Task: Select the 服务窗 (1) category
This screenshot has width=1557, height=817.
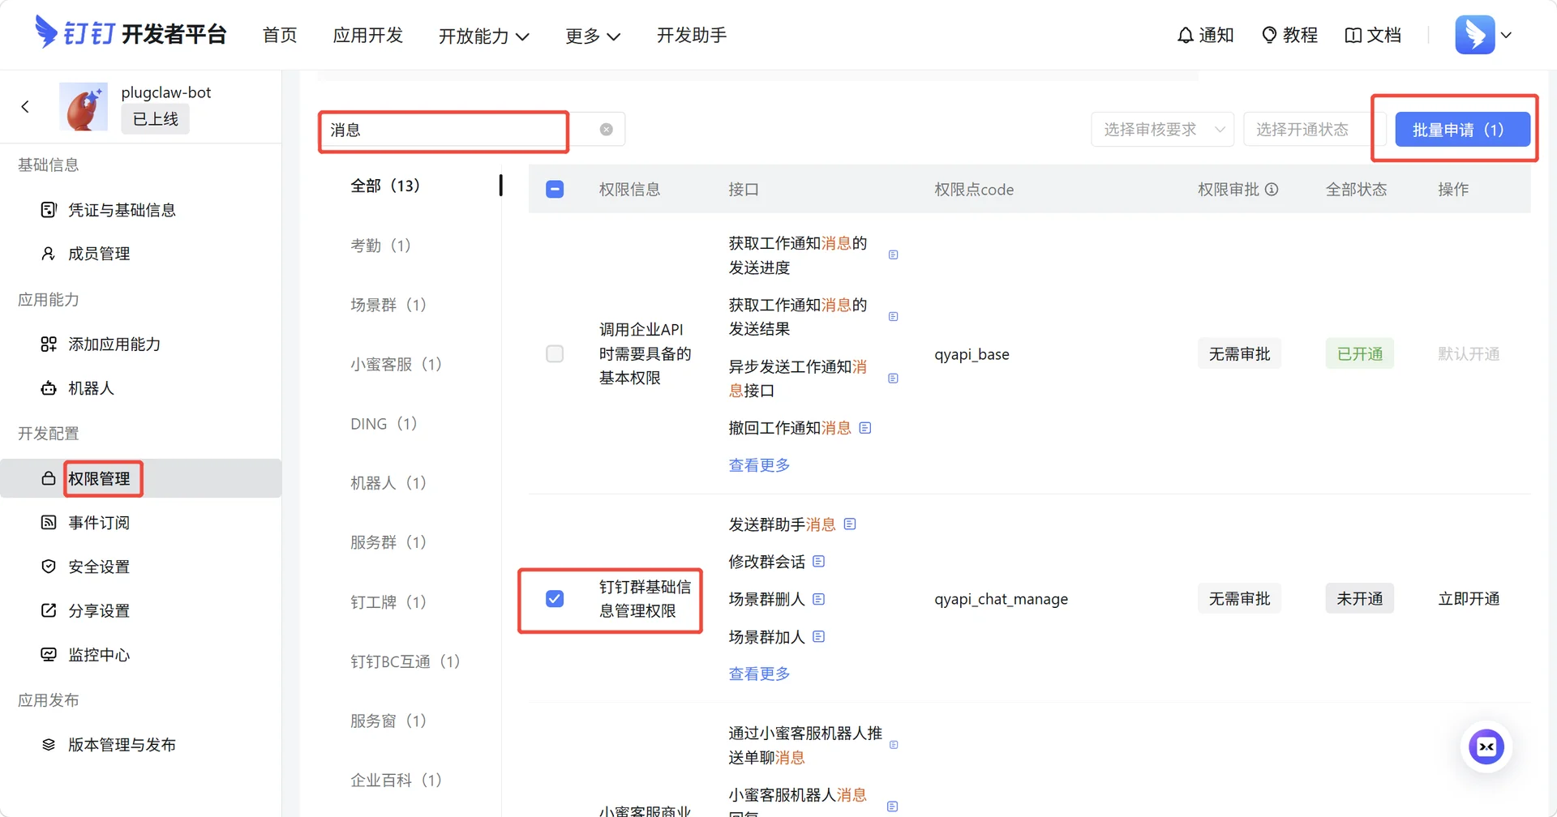Action: tap(388, 721)
